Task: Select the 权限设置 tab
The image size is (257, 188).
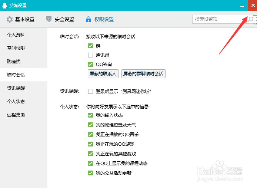Action: click(100, 19)
